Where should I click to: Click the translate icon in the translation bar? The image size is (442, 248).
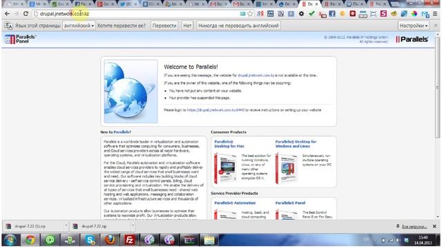(x=8, y=25)
